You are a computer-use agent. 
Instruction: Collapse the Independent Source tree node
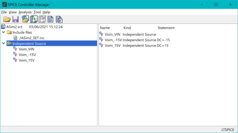pyautogui.click(x=3, y=43)
